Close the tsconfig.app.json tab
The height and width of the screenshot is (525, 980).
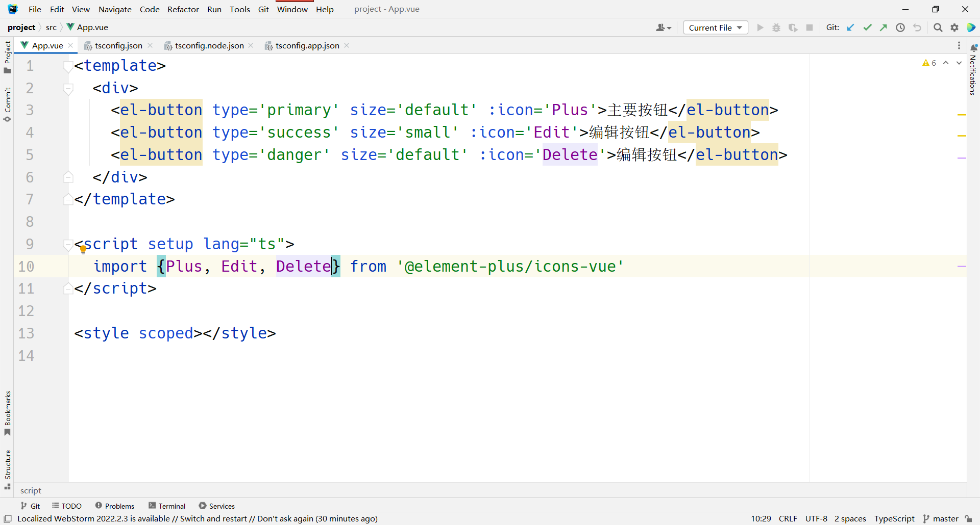click(347, 45)
